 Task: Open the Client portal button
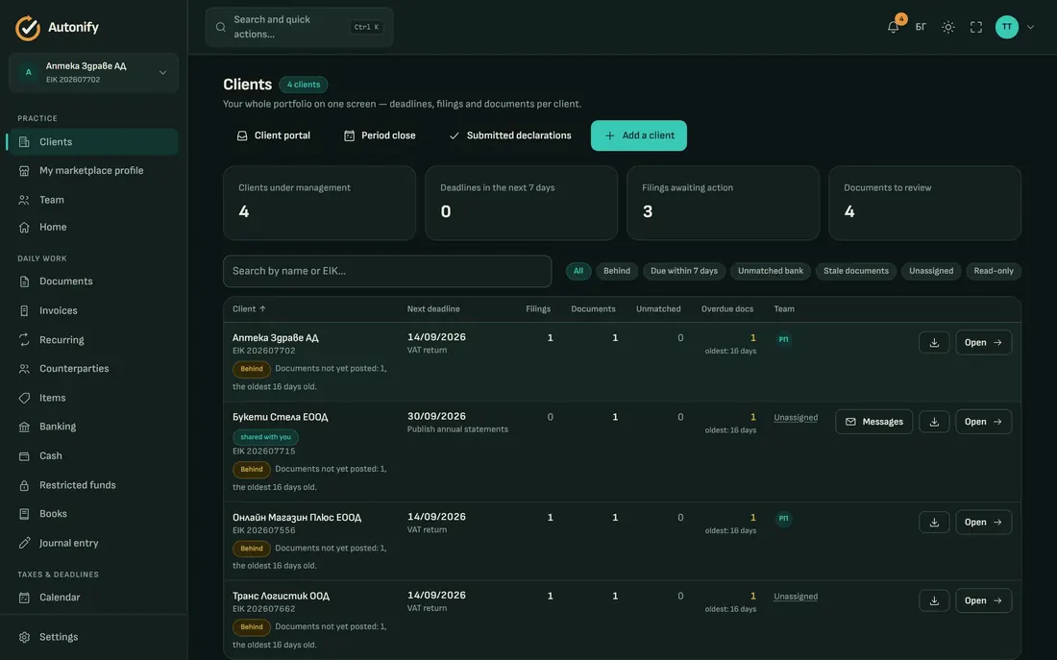[x=274, y=135]
